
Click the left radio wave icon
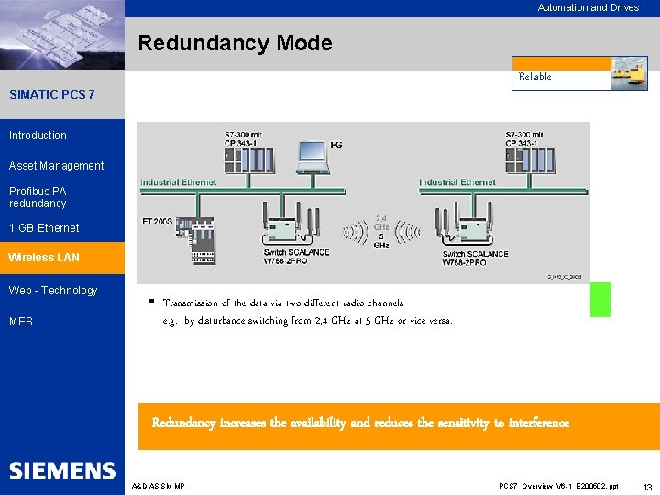[x=356, y=232]
